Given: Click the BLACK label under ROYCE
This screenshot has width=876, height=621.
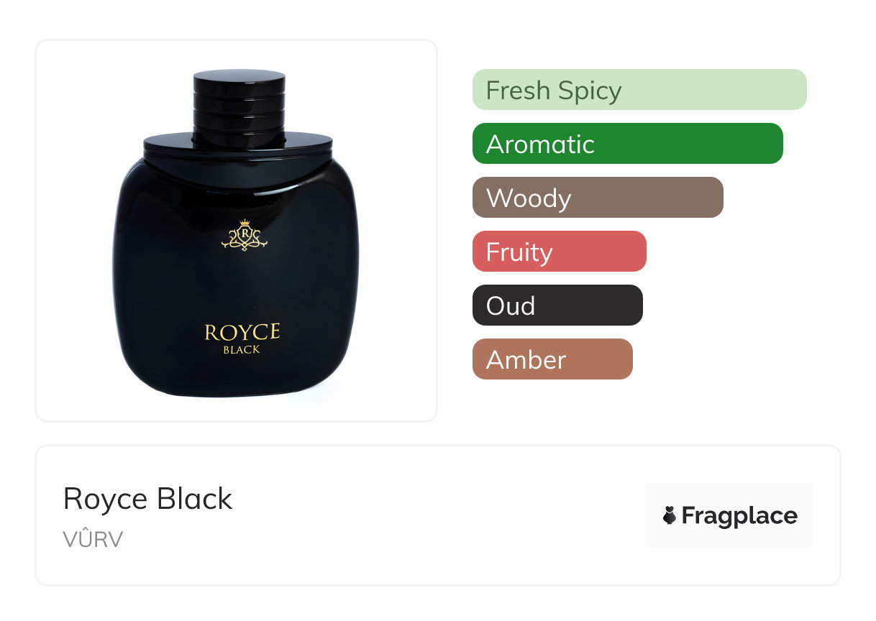Looking at the screenshot, I should coord(242,350).
